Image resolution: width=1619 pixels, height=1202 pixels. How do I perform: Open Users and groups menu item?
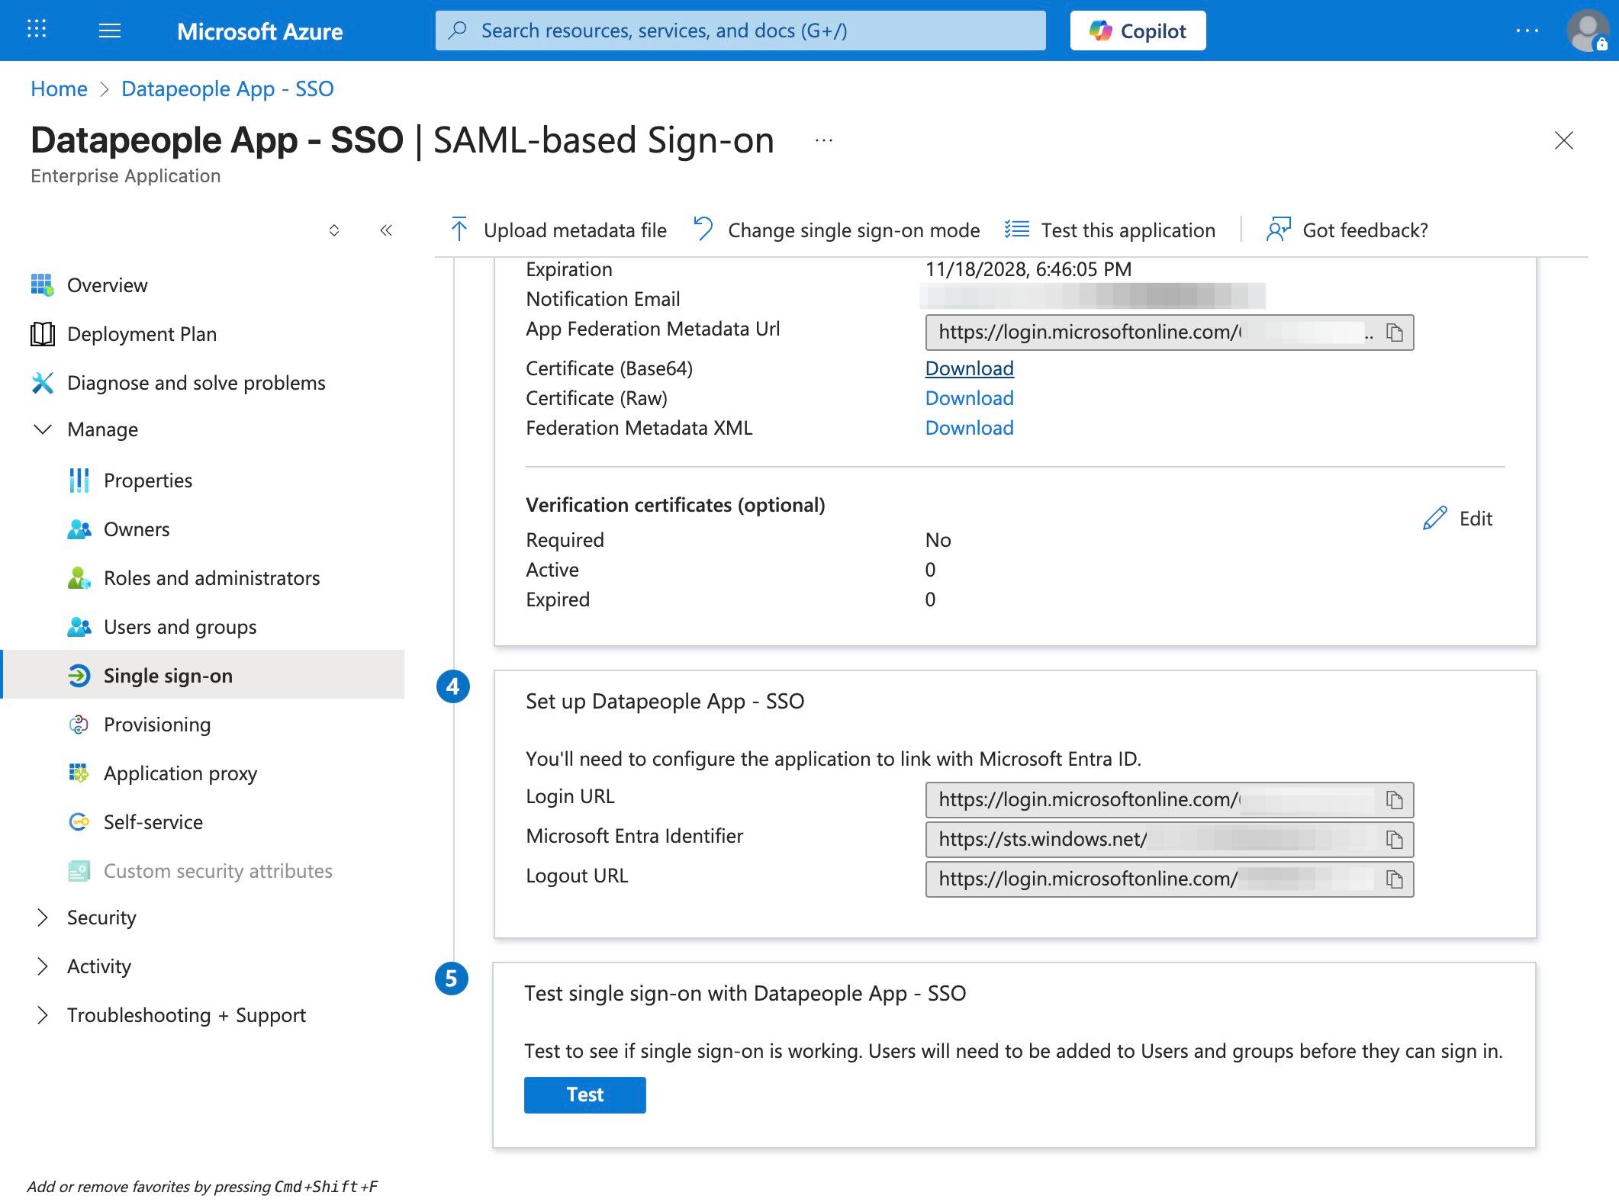tap(180, 627)
